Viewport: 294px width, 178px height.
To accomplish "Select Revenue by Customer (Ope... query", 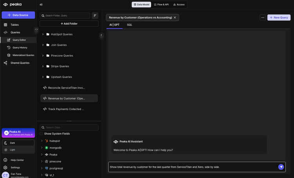I will [x=69, y=98].
